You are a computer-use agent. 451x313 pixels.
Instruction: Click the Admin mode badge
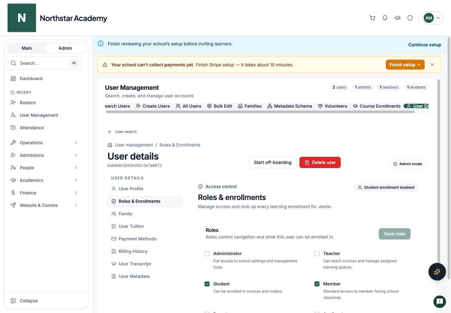click(x=407, y=164)
